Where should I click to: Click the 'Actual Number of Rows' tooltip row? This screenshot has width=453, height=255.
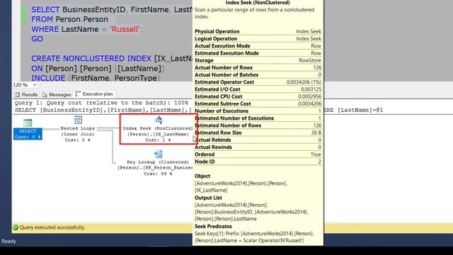point(258,67)
